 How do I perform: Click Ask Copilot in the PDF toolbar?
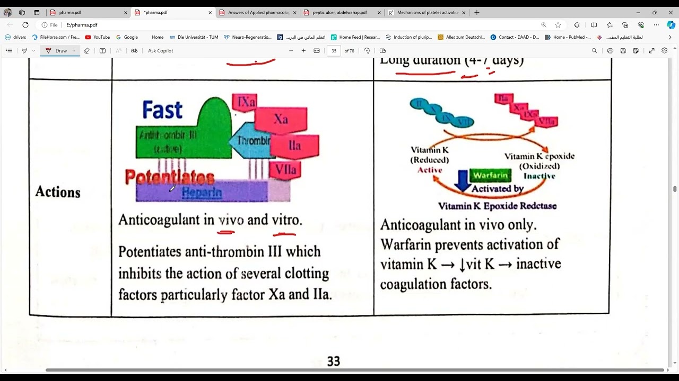(160, 51)
